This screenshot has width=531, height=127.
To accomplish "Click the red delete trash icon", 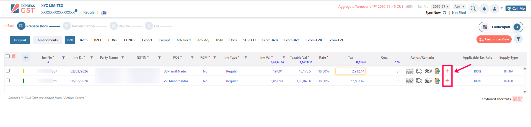I will [14, 56].
